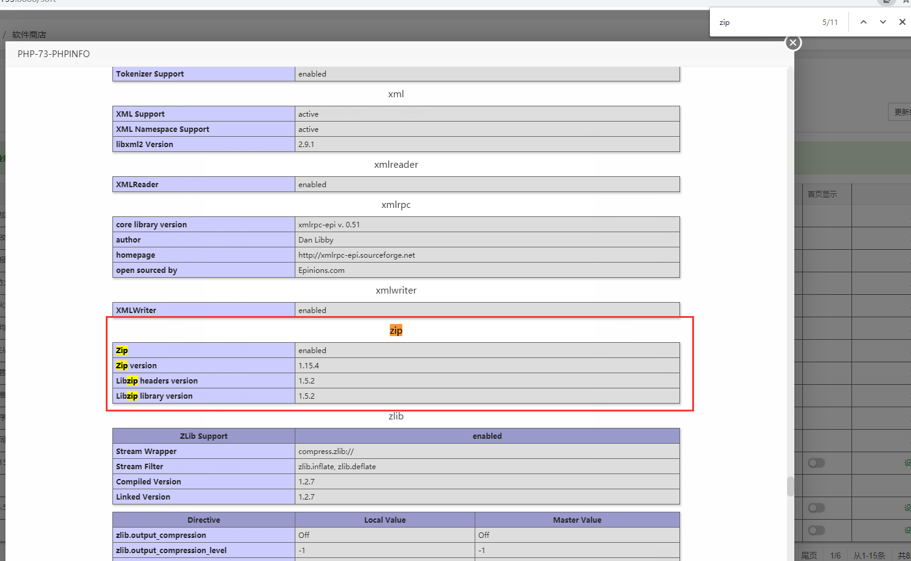Click the 'compress.zlib://' value
911x561 pixels.
326,452
